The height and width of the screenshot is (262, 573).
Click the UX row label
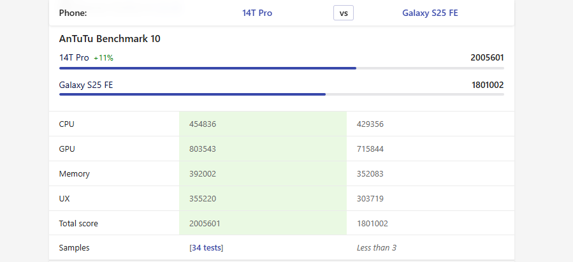tap(64, 199)
